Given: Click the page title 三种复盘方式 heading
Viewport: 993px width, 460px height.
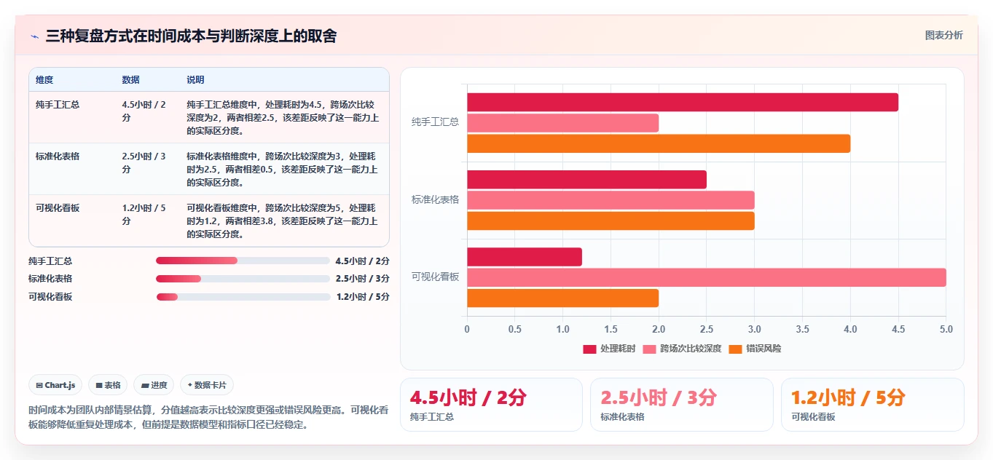Looking at the screenshot, I should [191, 36].
